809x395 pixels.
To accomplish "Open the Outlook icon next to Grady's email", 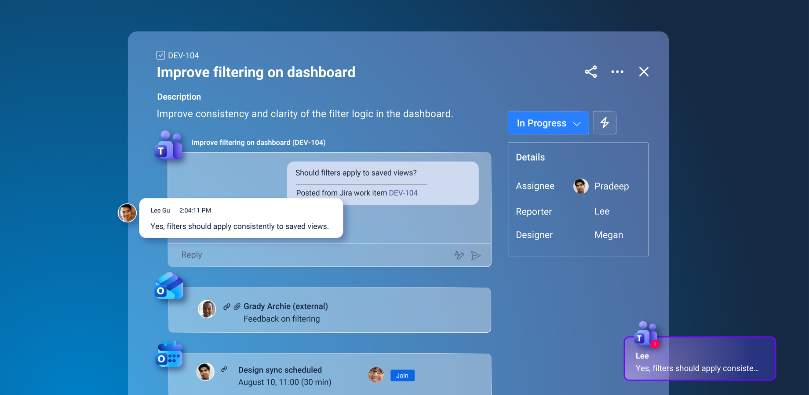I will pos(168,286).
